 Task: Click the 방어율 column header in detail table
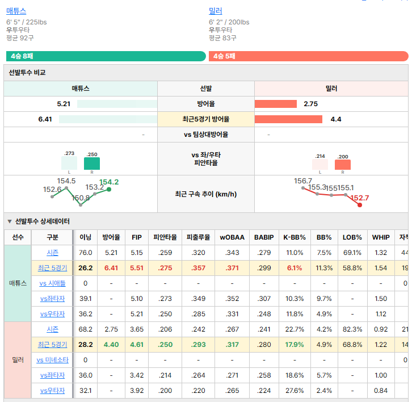[x=111, y=237]
